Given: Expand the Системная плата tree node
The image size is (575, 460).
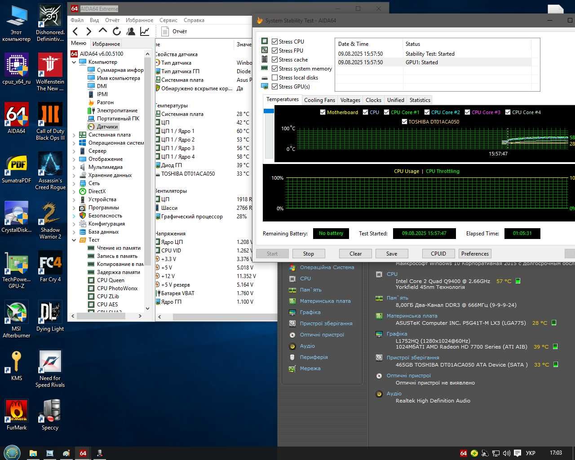Looking at the screenshot, I should click(74, 135).
